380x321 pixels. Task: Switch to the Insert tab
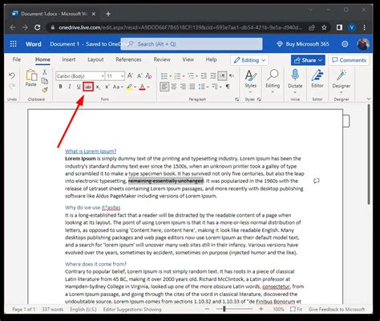pyautogui.click(x=69, y=59)
